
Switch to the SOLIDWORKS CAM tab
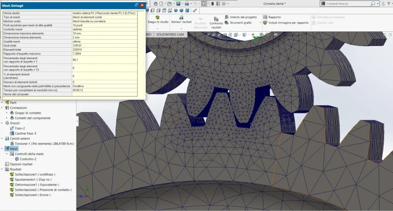click(170, 35)
